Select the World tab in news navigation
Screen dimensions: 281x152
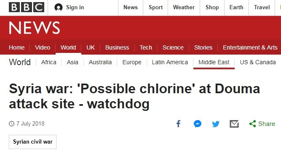tap(68, 47)
